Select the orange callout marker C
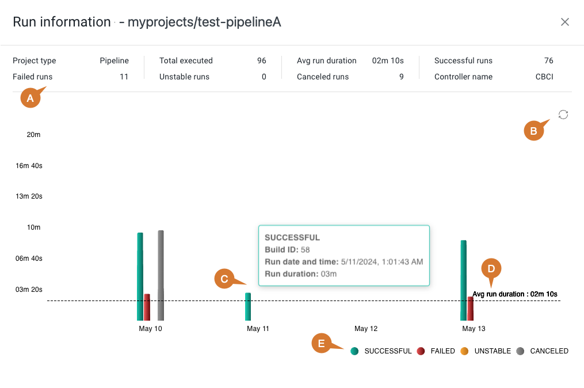 pyautogui.click(x=224, y=279)
